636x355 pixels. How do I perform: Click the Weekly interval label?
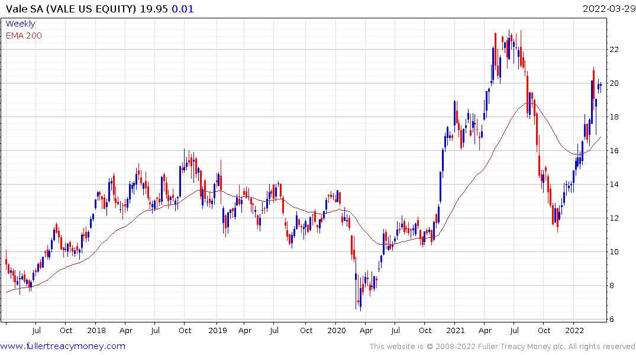point(20,24)
